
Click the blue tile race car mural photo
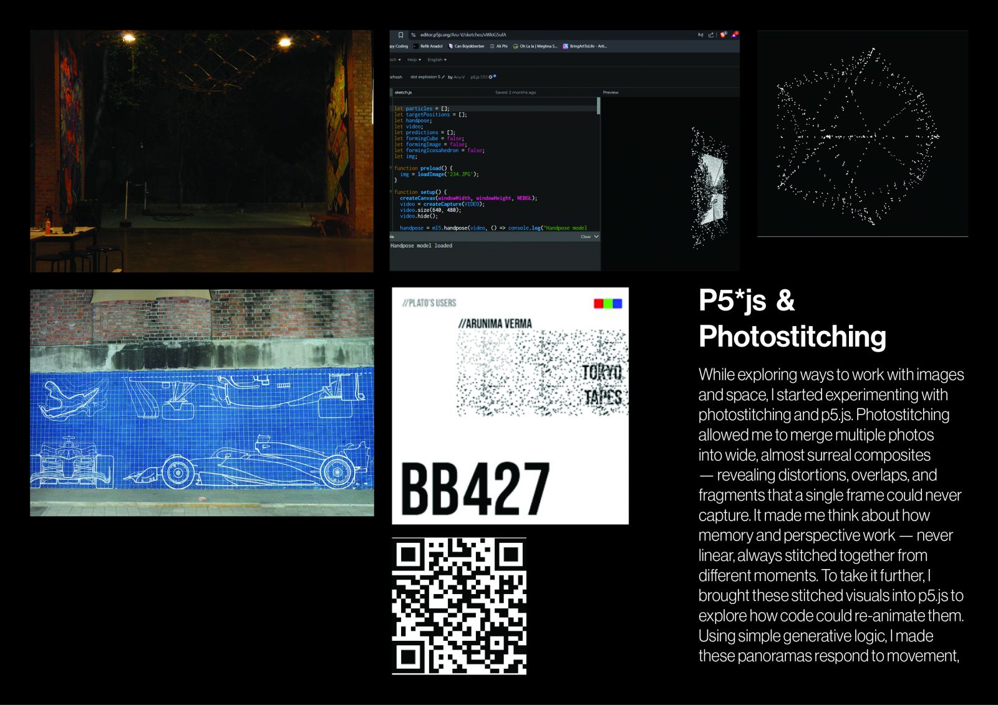click(x=202, y=403)
